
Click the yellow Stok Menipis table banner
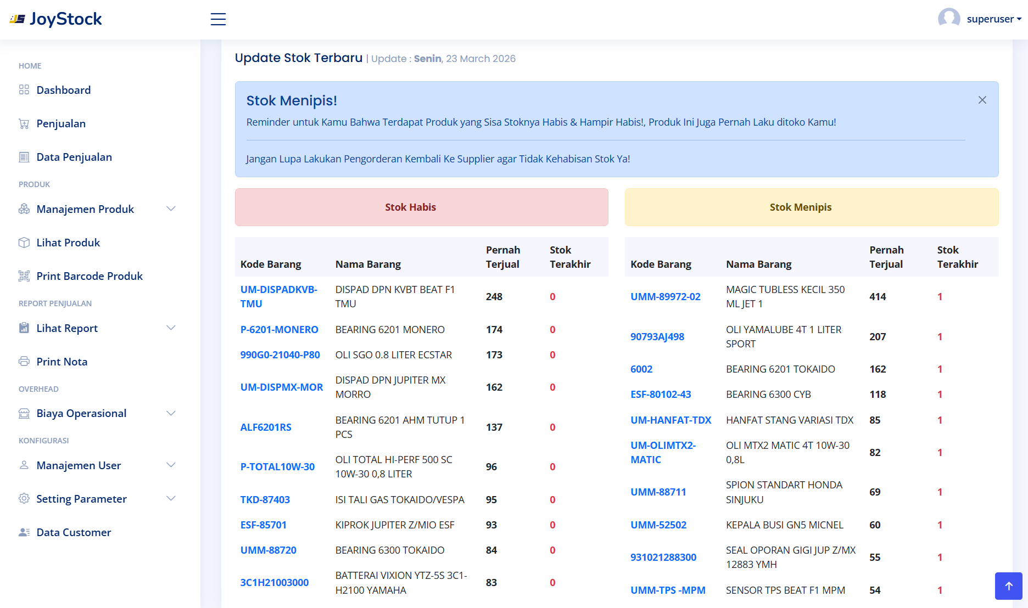[812, 207]
